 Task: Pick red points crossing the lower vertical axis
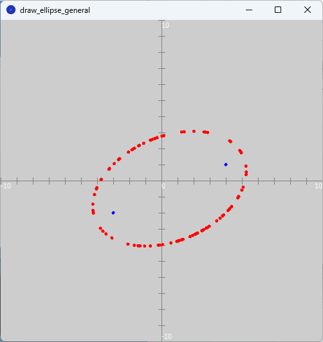(160, 245)
